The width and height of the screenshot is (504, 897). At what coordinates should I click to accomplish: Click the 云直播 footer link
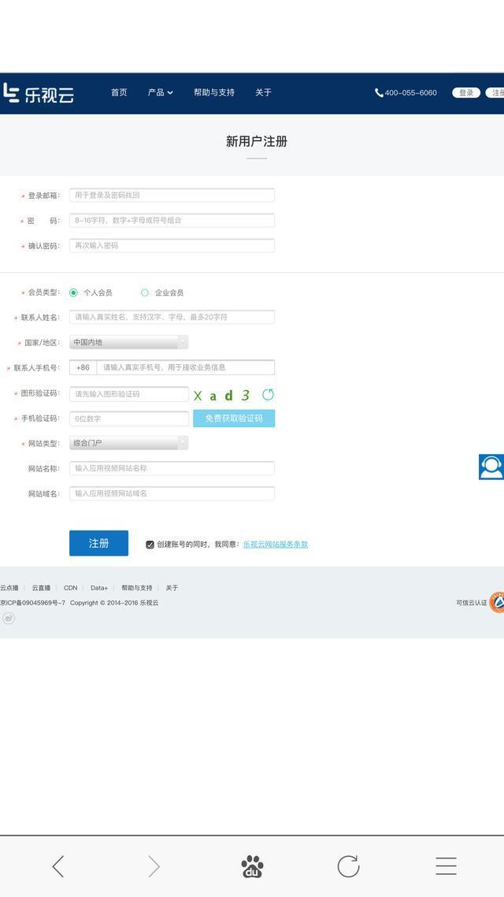(x=41, y=587)
